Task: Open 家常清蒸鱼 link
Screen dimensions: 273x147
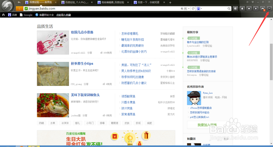Action: pos(128,114)
